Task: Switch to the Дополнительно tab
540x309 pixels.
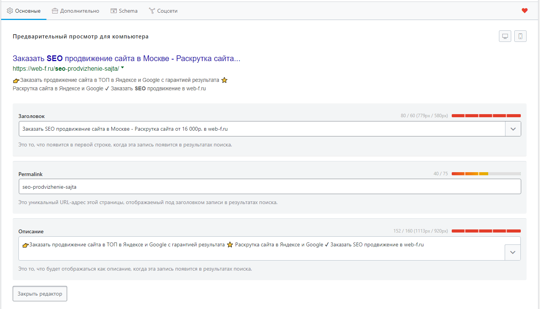Action: coord(76,11)
